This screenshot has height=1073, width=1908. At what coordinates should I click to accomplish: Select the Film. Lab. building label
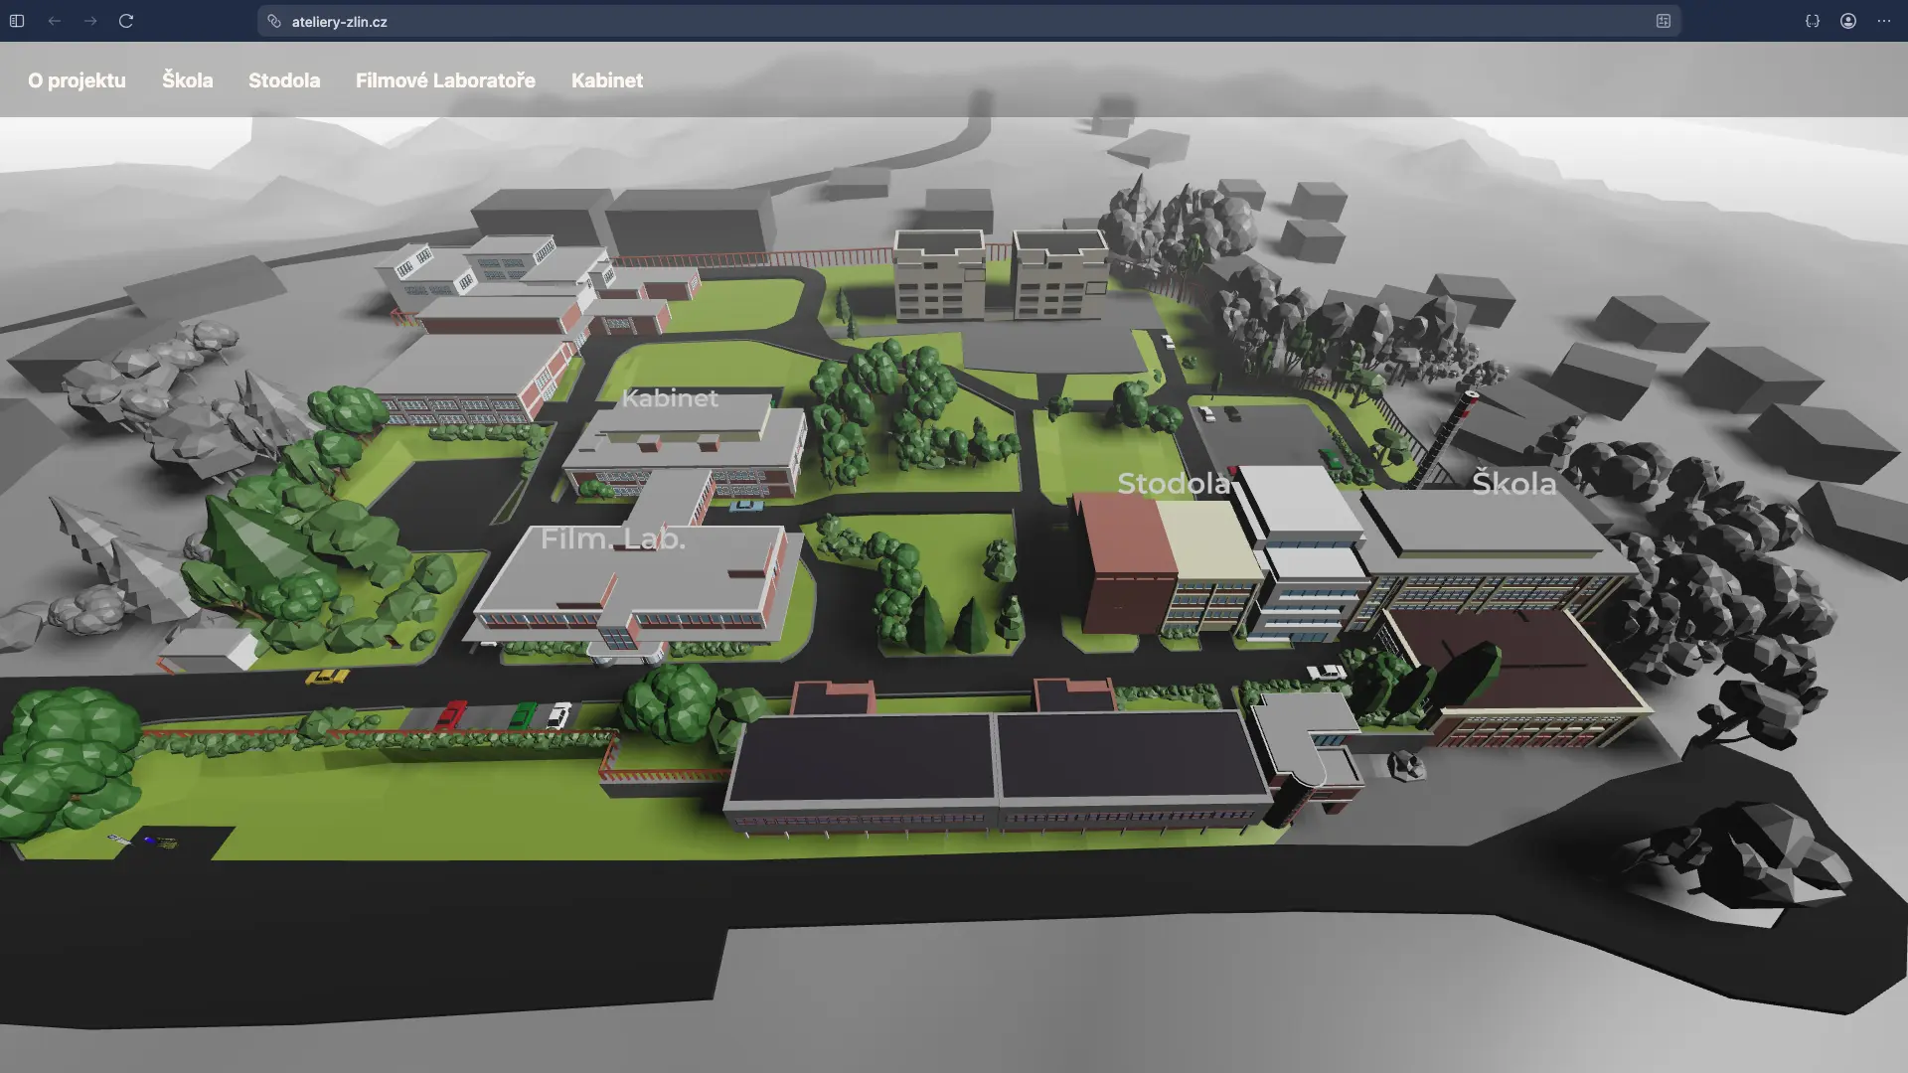click(x=612, y=538)
